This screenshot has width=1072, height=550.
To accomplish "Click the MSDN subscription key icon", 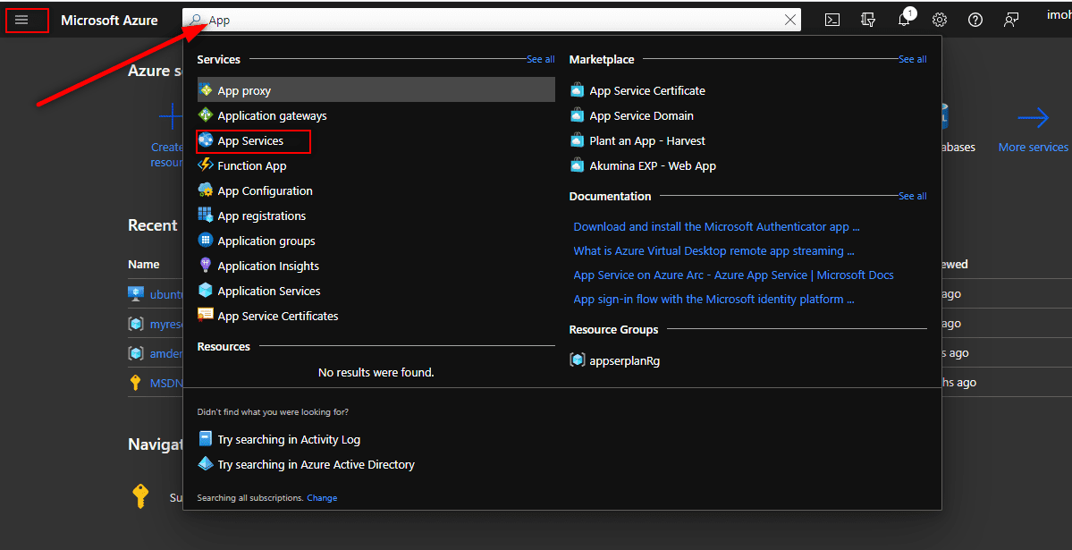I will [135, 383].
